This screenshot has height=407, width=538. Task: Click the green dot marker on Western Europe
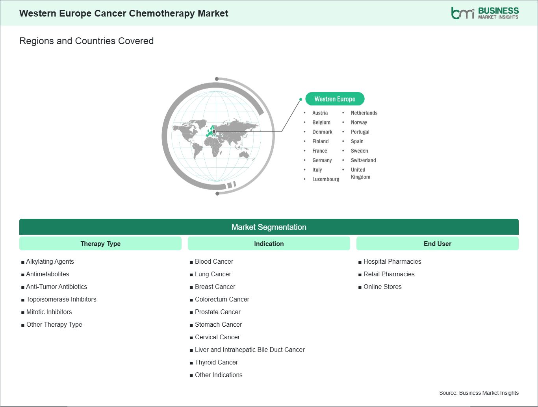click(214, 131)
